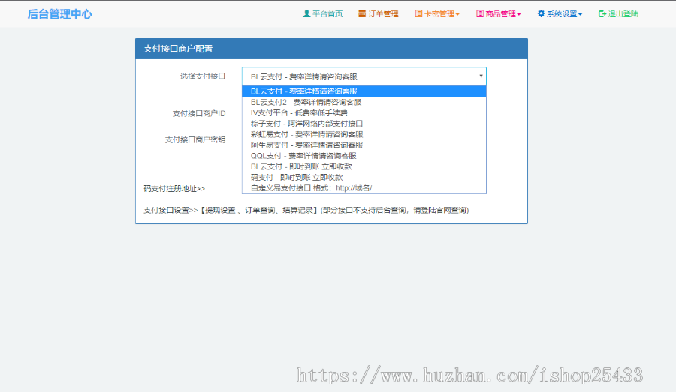Log out via 退出登陆

(x=619, y=13)
